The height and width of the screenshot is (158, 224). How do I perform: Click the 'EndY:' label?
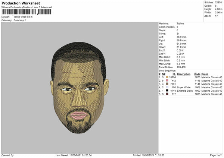tap(162, 54)
